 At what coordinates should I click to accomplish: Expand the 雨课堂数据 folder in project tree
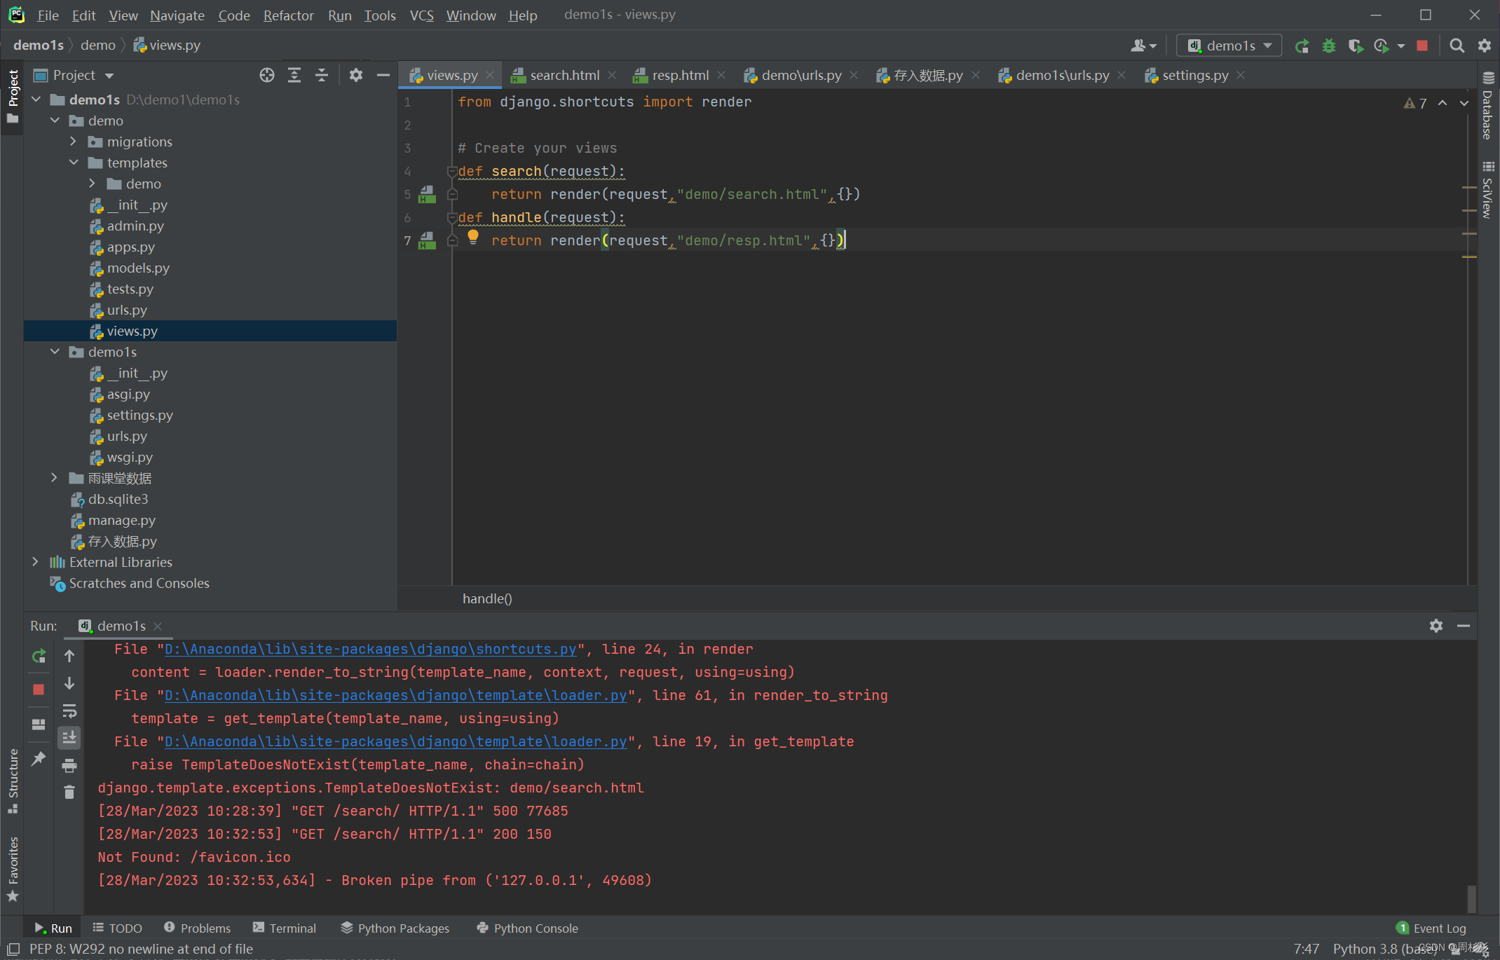click(x=55, y=478)
